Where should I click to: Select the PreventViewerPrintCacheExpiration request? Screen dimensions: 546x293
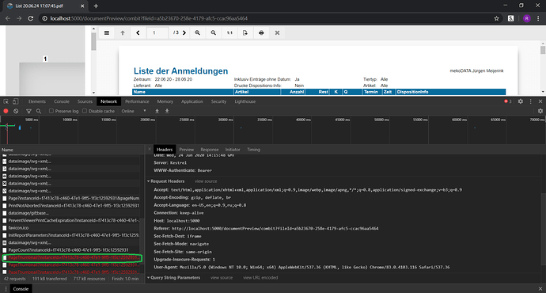point(70,220)
